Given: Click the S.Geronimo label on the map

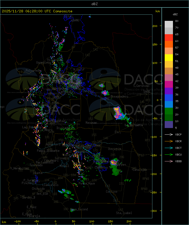Looking at the screenshot, I should click(x=141, y=86).
